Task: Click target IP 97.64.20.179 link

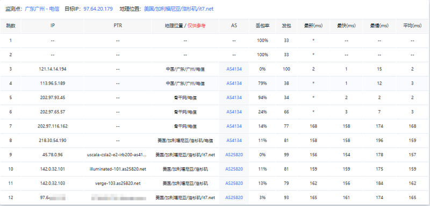Action: 98,9
